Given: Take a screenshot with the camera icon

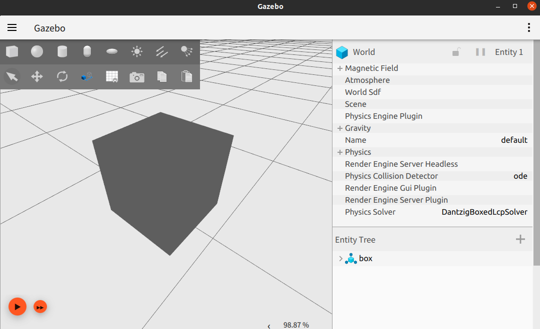Looking at the screenshot, I should coord(136,77).
